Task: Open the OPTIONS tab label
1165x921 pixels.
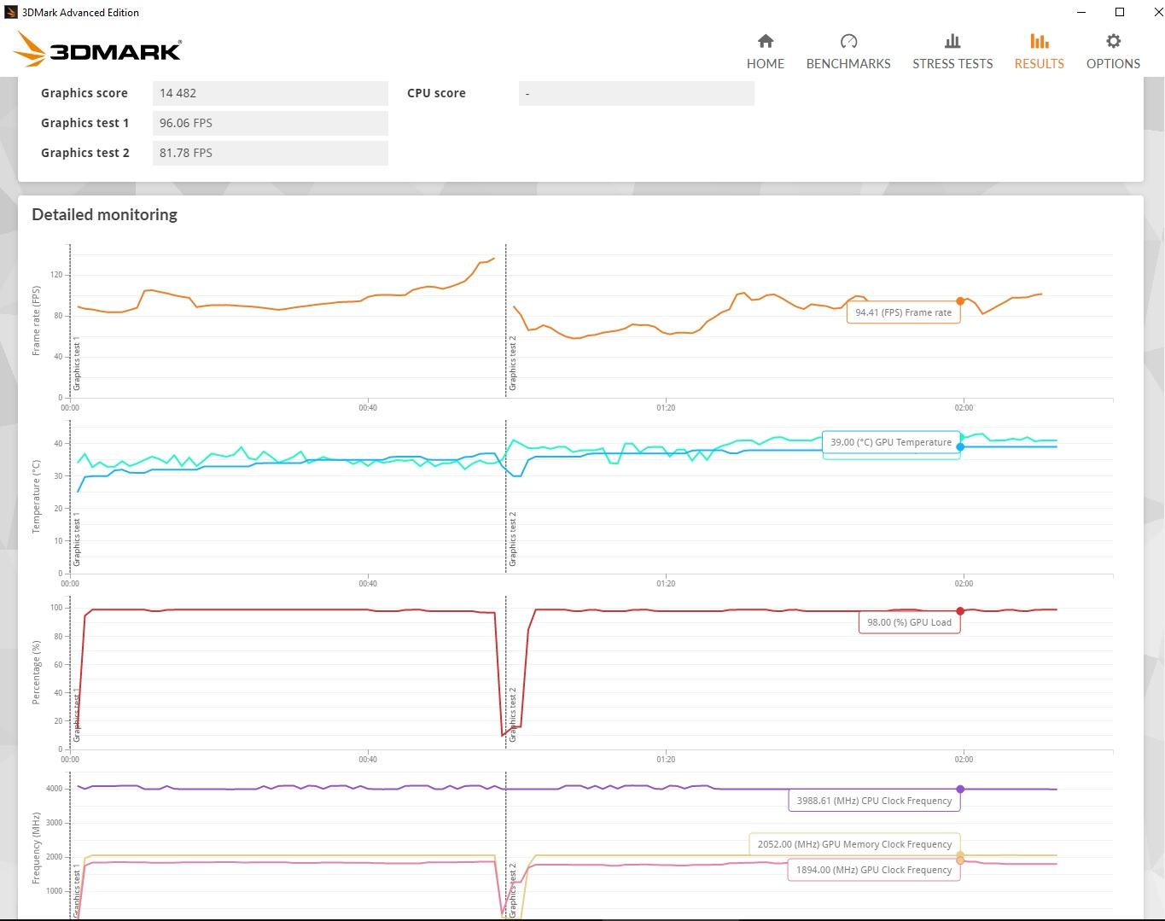Action: (x=1113, y=64)
